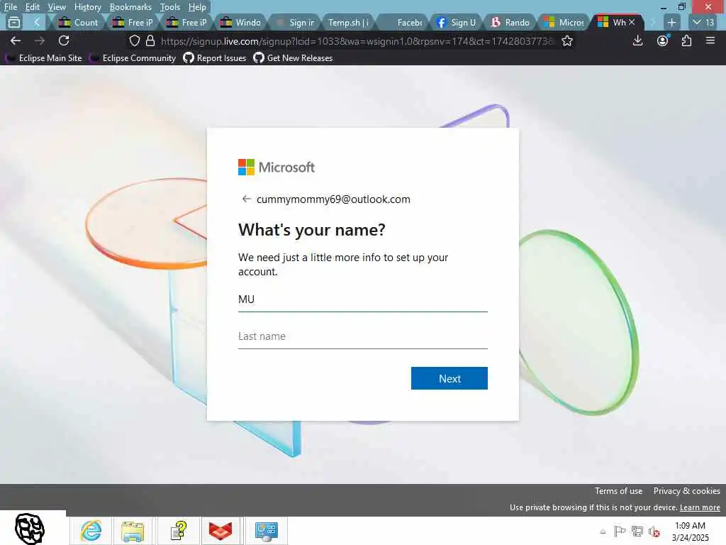Viewport: 726px width, 545px height.
Task: Open the Report Issues bookmark
Action: click(215, 58)
